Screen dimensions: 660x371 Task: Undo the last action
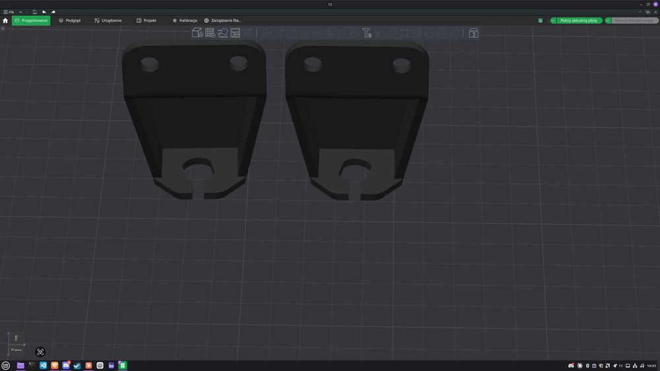[x=44, y=12]
